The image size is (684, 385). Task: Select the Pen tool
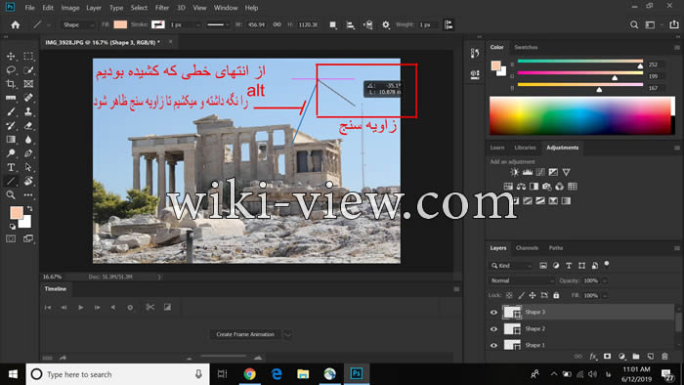click(28, 153)
